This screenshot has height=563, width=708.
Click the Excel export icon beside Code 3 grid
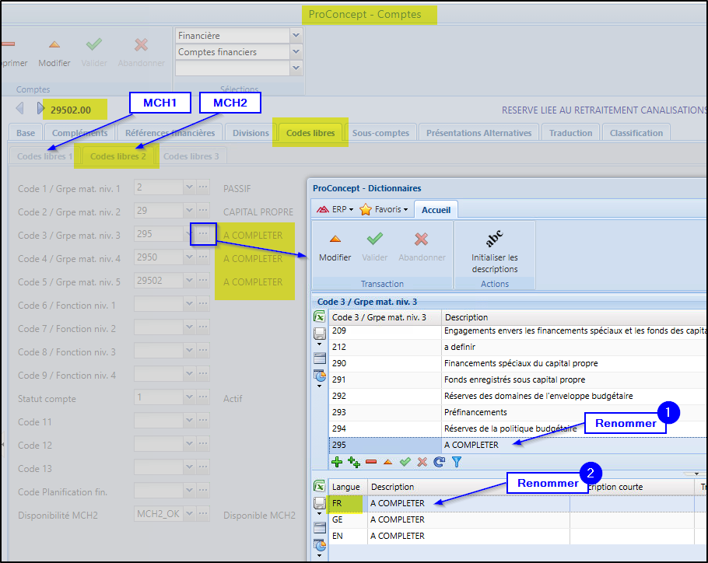pyautogui.click(x=319, y=317)
